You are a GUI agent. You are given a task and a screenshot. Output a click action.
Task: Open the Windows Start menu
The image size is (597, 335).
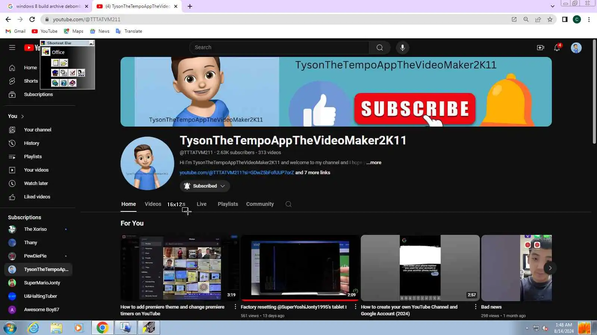coord(10,328)
